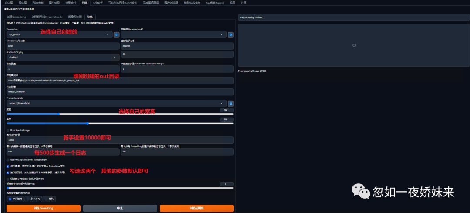Click the width number box showing 512
This screenshot has height=213, width=470.
click(x=227, y=110)
